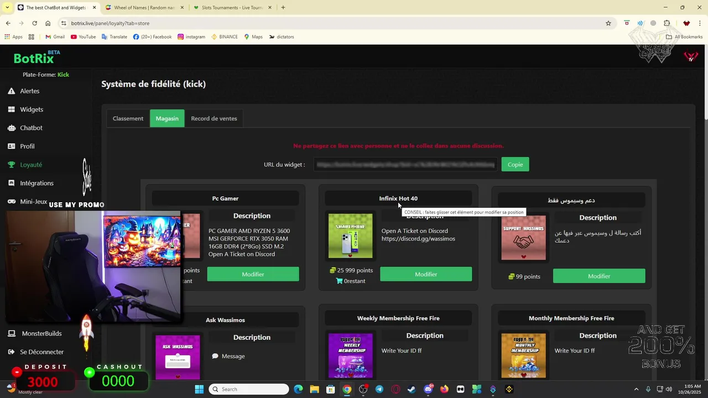708x398 pixels.
Task: Open the Record de ventes tab
Action: [x=214, y=118]
